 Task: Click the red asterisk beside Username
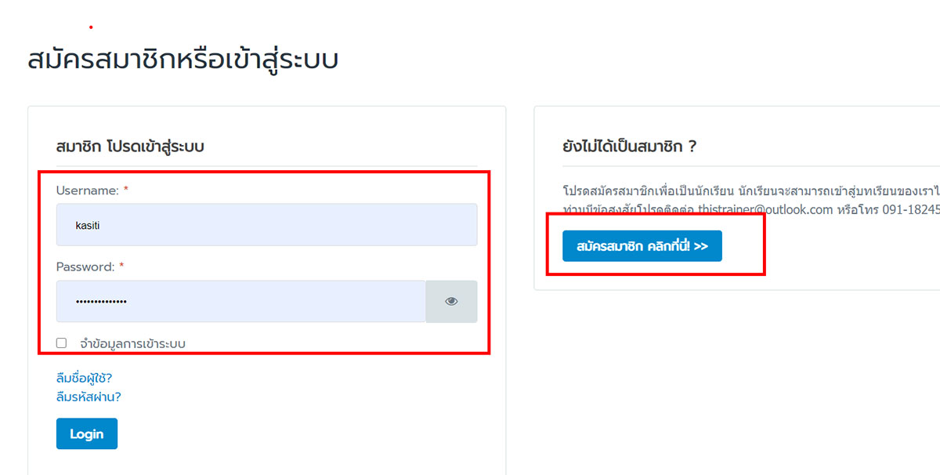coord(126,190)
